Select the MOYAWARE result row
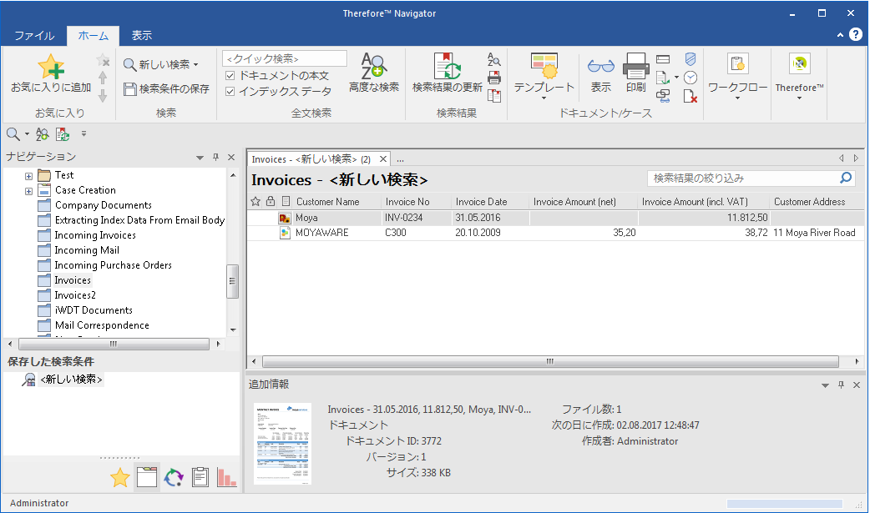Image resolution: width=870 pixels, height=513 pixels. pyautogui.click(x=555, y=233)
